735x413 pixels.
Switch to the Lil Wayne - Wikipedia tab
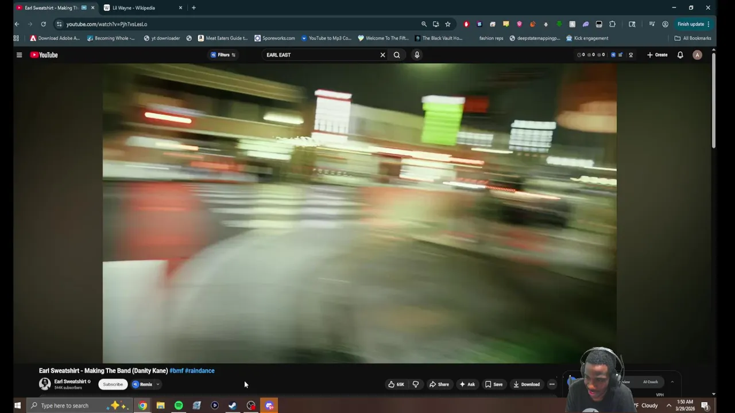tap(141, 8)
